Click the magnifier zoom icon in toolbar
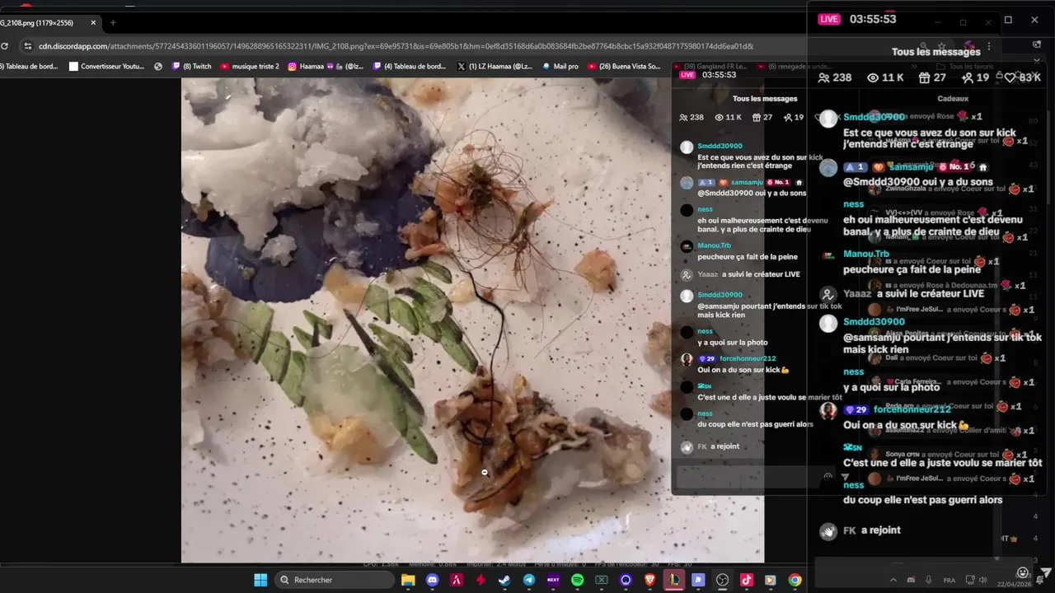The width and height of the screenshot is (1055, 593). tap(923, 46)
